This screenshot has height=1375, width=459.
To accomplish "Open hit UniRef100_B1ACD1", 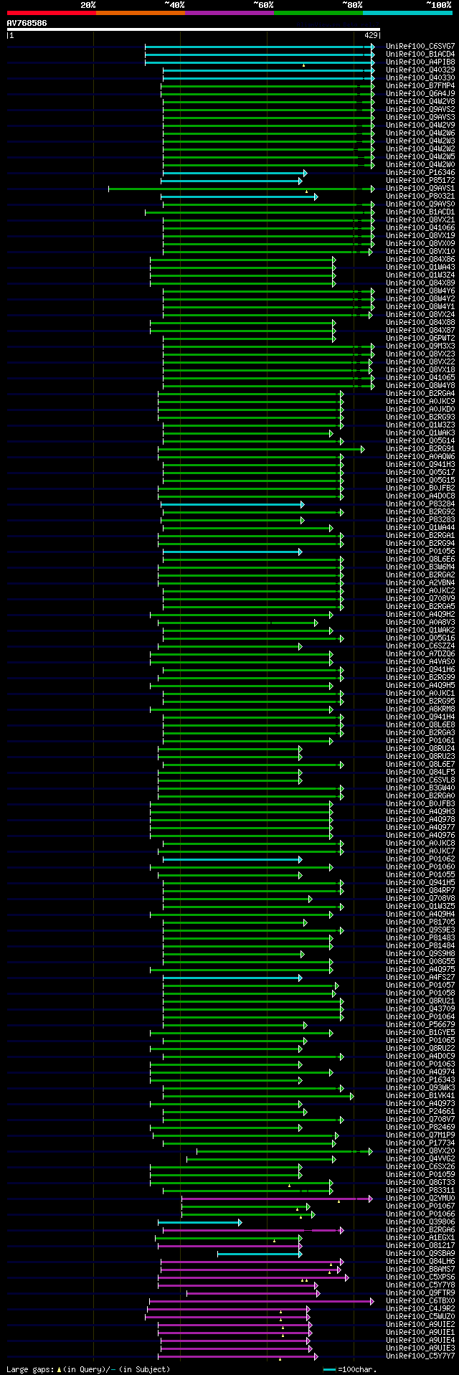I will coord(420,212).
